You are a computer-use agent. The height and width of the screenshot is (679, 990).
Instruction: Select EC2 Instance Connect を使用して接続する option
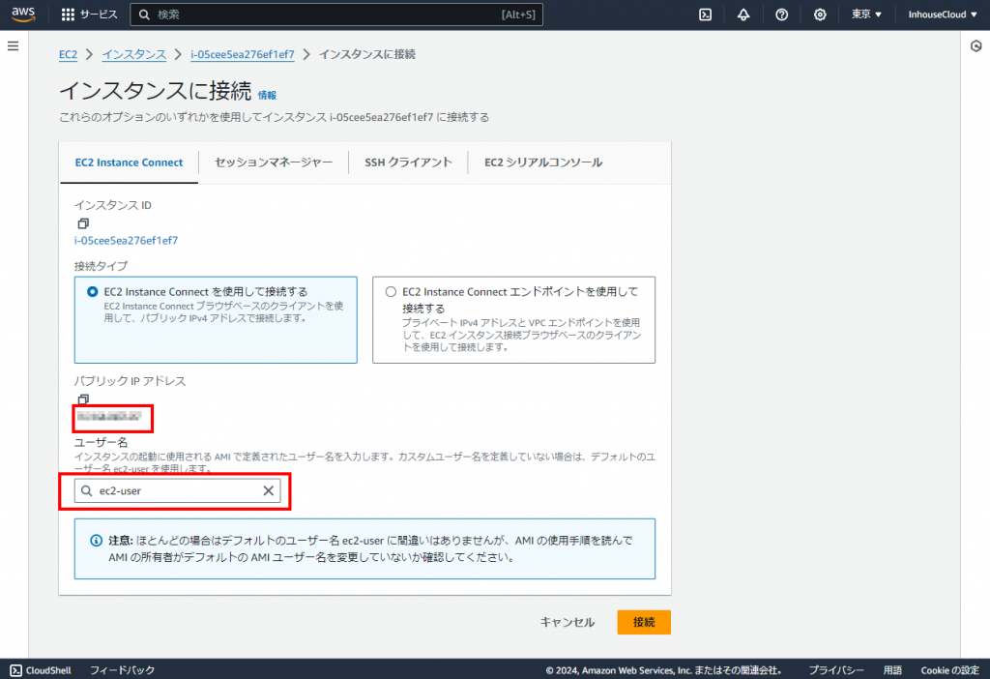pos(93,291)
